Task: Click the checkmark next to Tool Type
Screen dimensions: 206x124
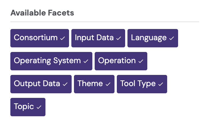Action: (161, 84)
